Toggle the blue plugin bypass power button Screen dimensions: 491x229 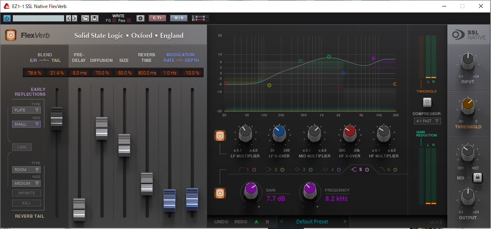point(7,18)
